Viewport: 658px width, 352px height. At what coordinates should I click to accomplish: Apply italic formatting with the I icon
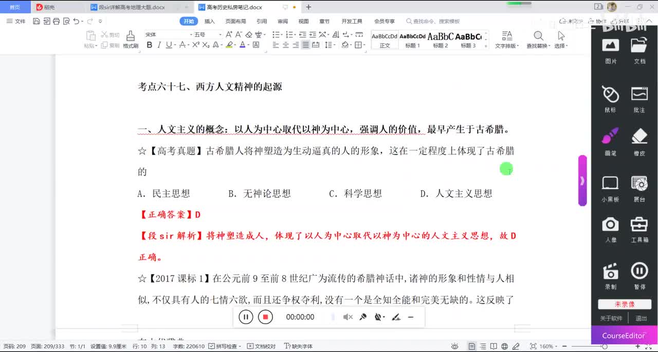coord(159,45)
